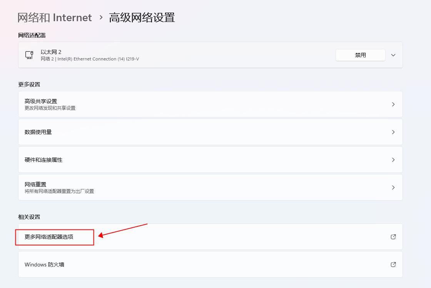Click the 禁用 button for 以太网 2
The image size is (431, 288).
tap(360, 55)
